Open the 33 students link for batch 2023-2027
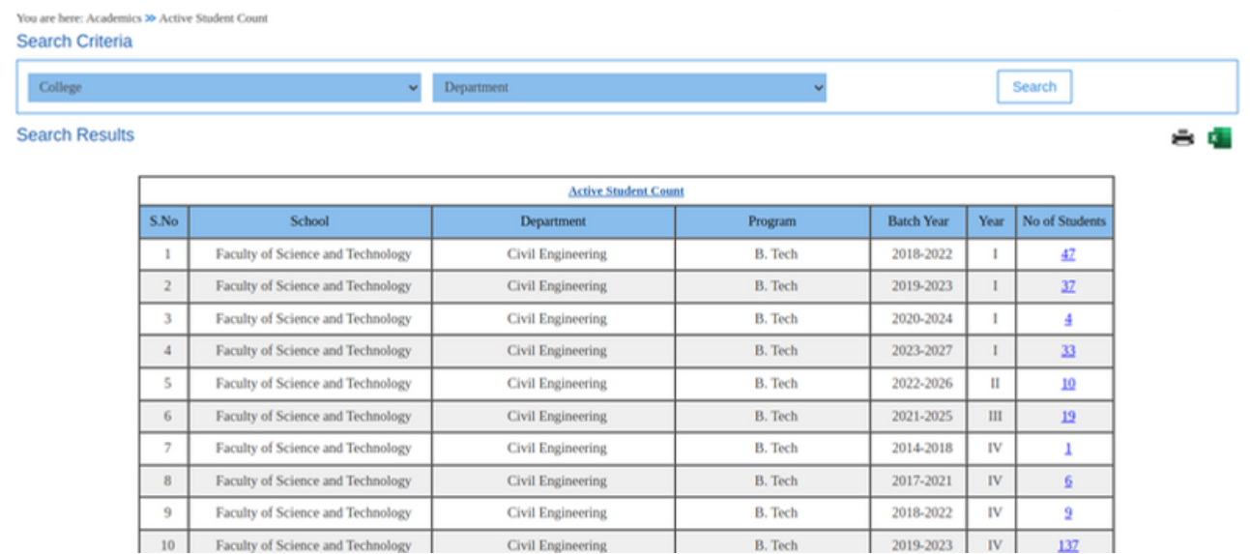 (1067, 351)
